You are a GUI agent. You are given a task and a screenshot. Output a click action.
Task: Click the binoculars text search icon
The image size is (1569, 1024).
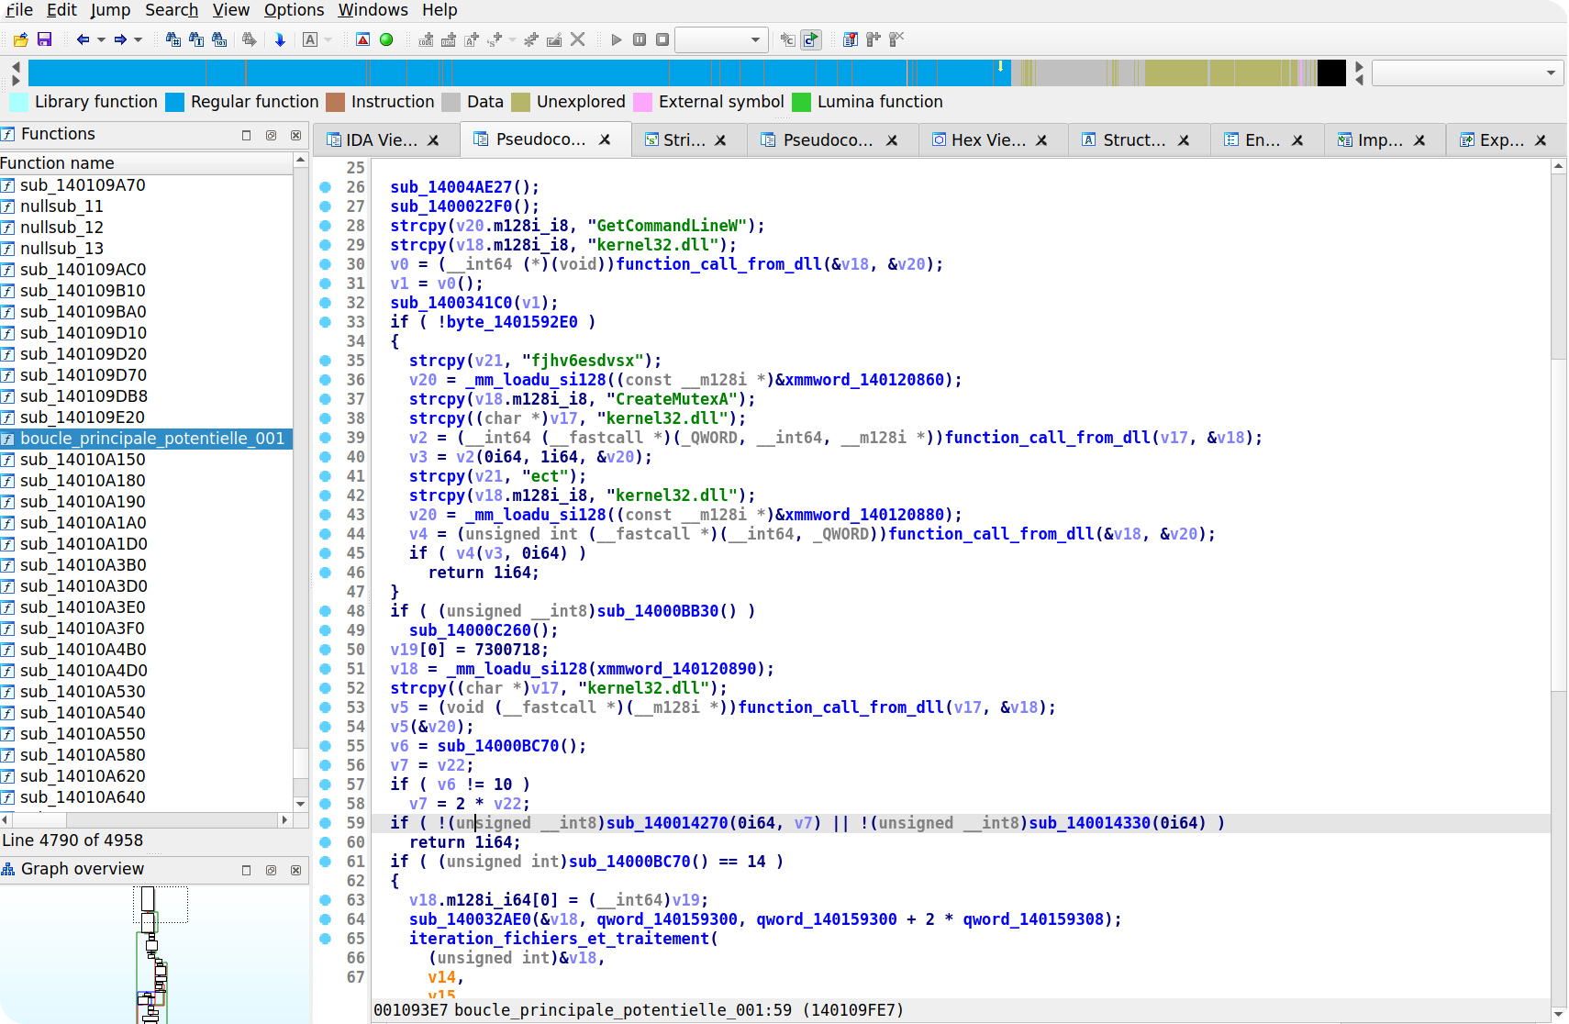pyautogui.click(x=196, y=39)
